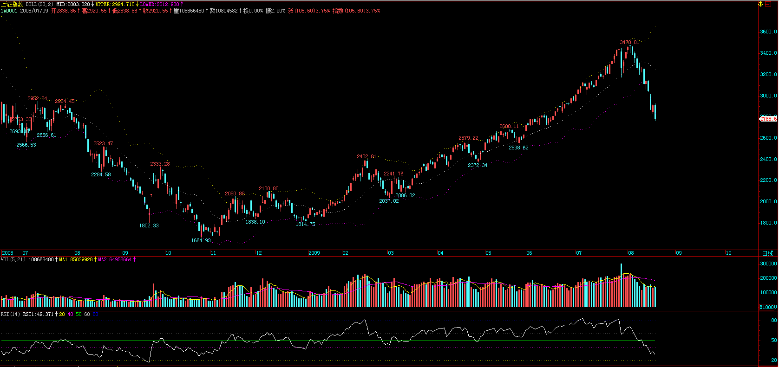Viewport: 779px width, 367px height.
Task: Click the 1800.0 price axis label
Action: [x=768, y=223]
